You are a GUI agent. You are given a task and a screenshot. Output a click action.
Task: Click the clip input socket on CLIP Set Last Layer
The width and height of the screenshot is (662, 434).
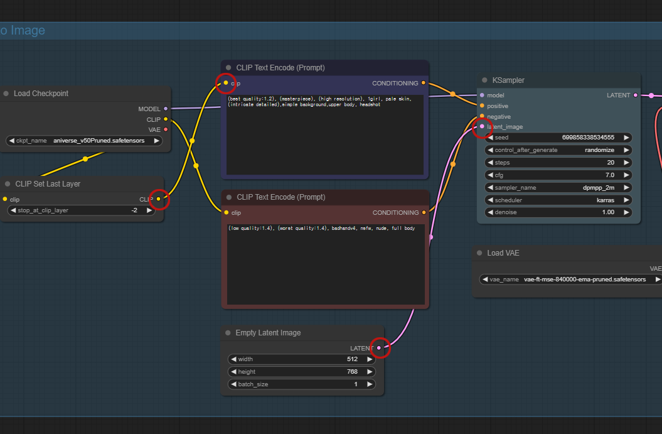point(5,199)
